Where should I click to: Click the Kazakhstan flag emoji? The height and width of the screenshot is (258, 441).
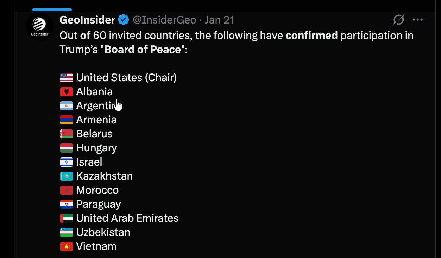click(67, 176)
